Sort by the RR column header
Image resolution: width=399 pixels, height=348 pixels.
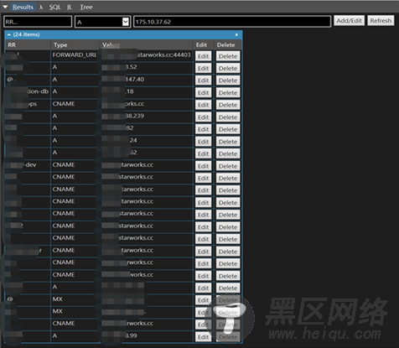(x=28, y=45)
